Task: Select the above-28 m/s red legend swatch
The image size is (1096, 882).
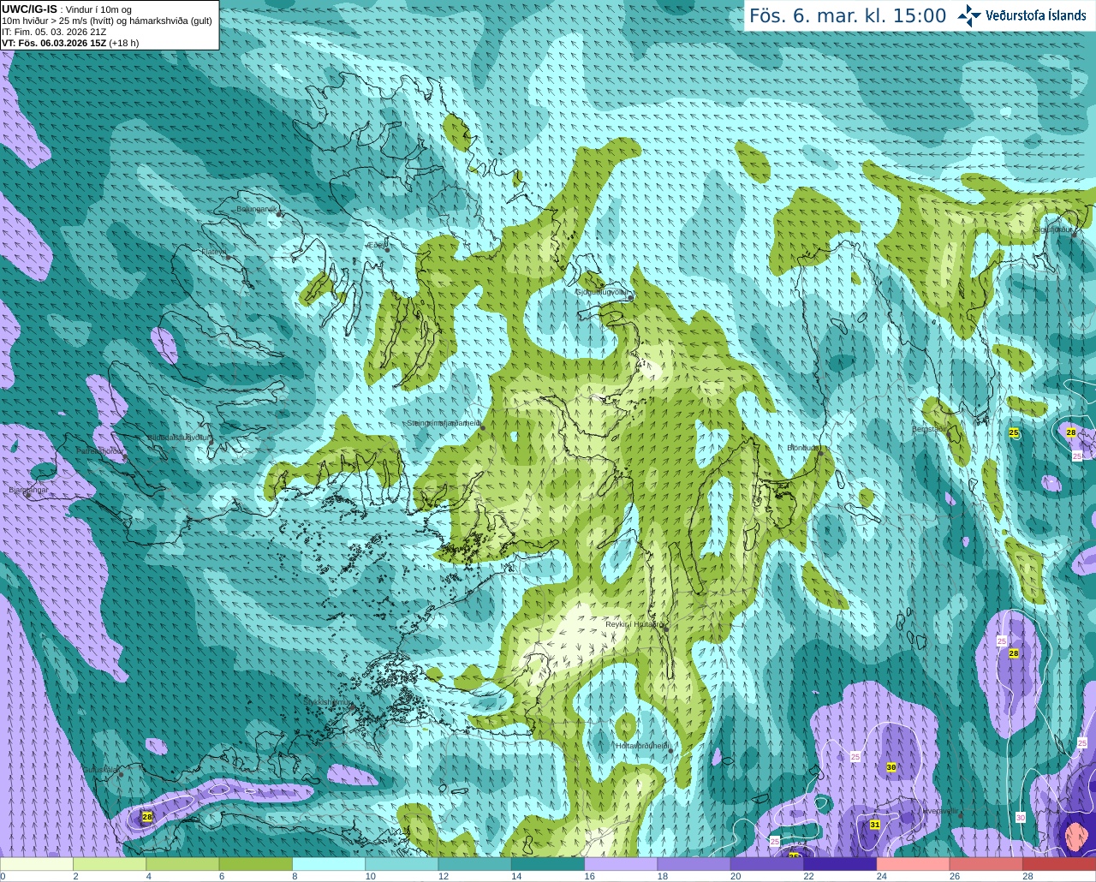Action: [1059, 864]
